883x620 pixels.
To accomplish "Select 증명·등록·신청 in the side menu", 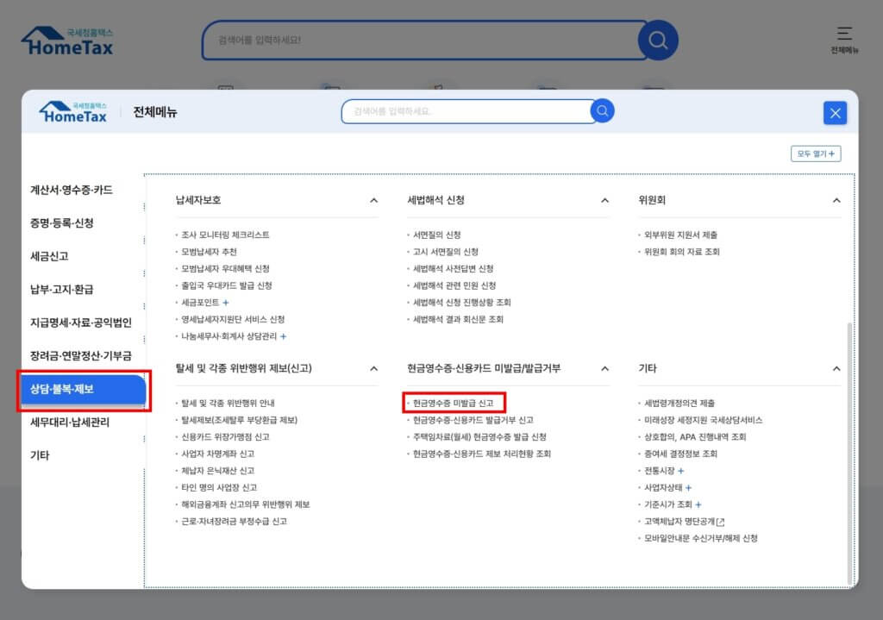I will 62,223.
